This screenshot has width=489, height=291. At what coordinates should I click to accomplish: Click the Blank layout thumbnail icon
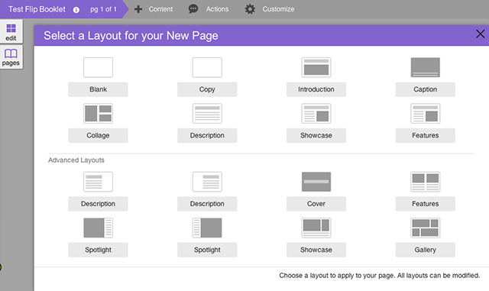tap(98, 67)
